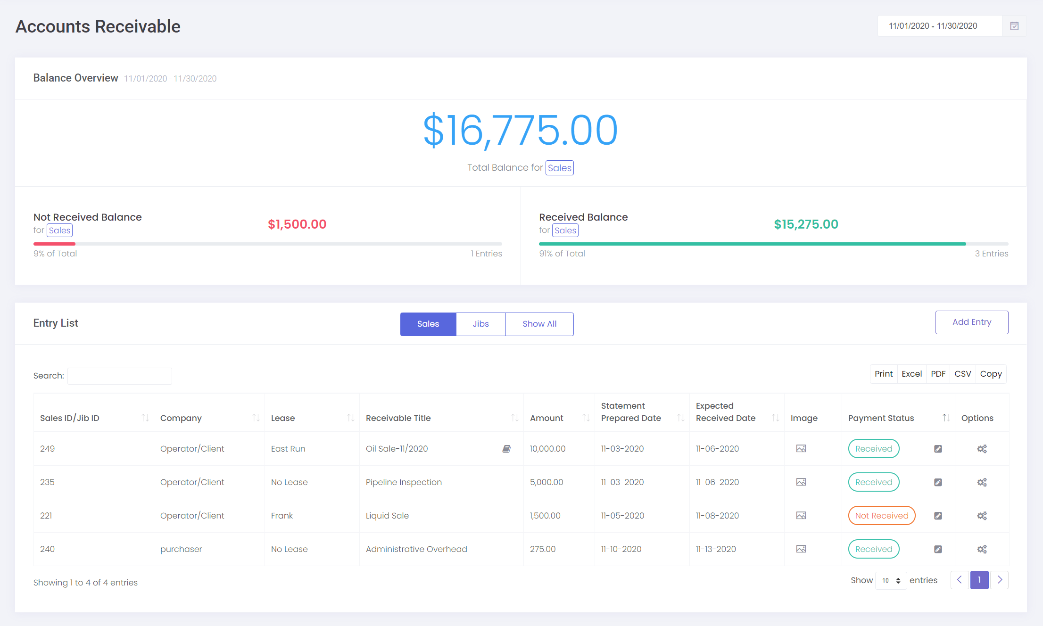The height and width of the screenshot is (626, 1043).
Task: Toggle Not Received status badge for entry 221
Action: click(881, 516)
